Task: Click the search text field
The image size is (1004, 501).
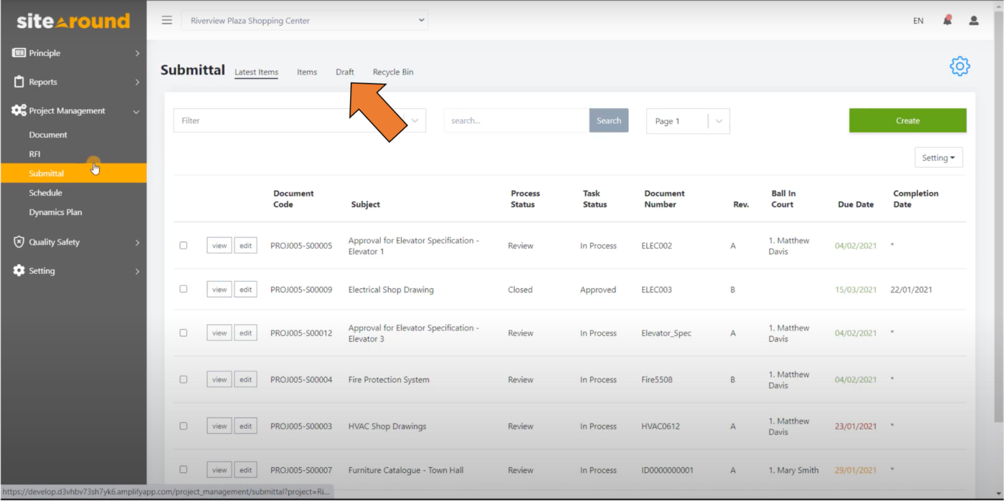Action: tap(516, 120)
